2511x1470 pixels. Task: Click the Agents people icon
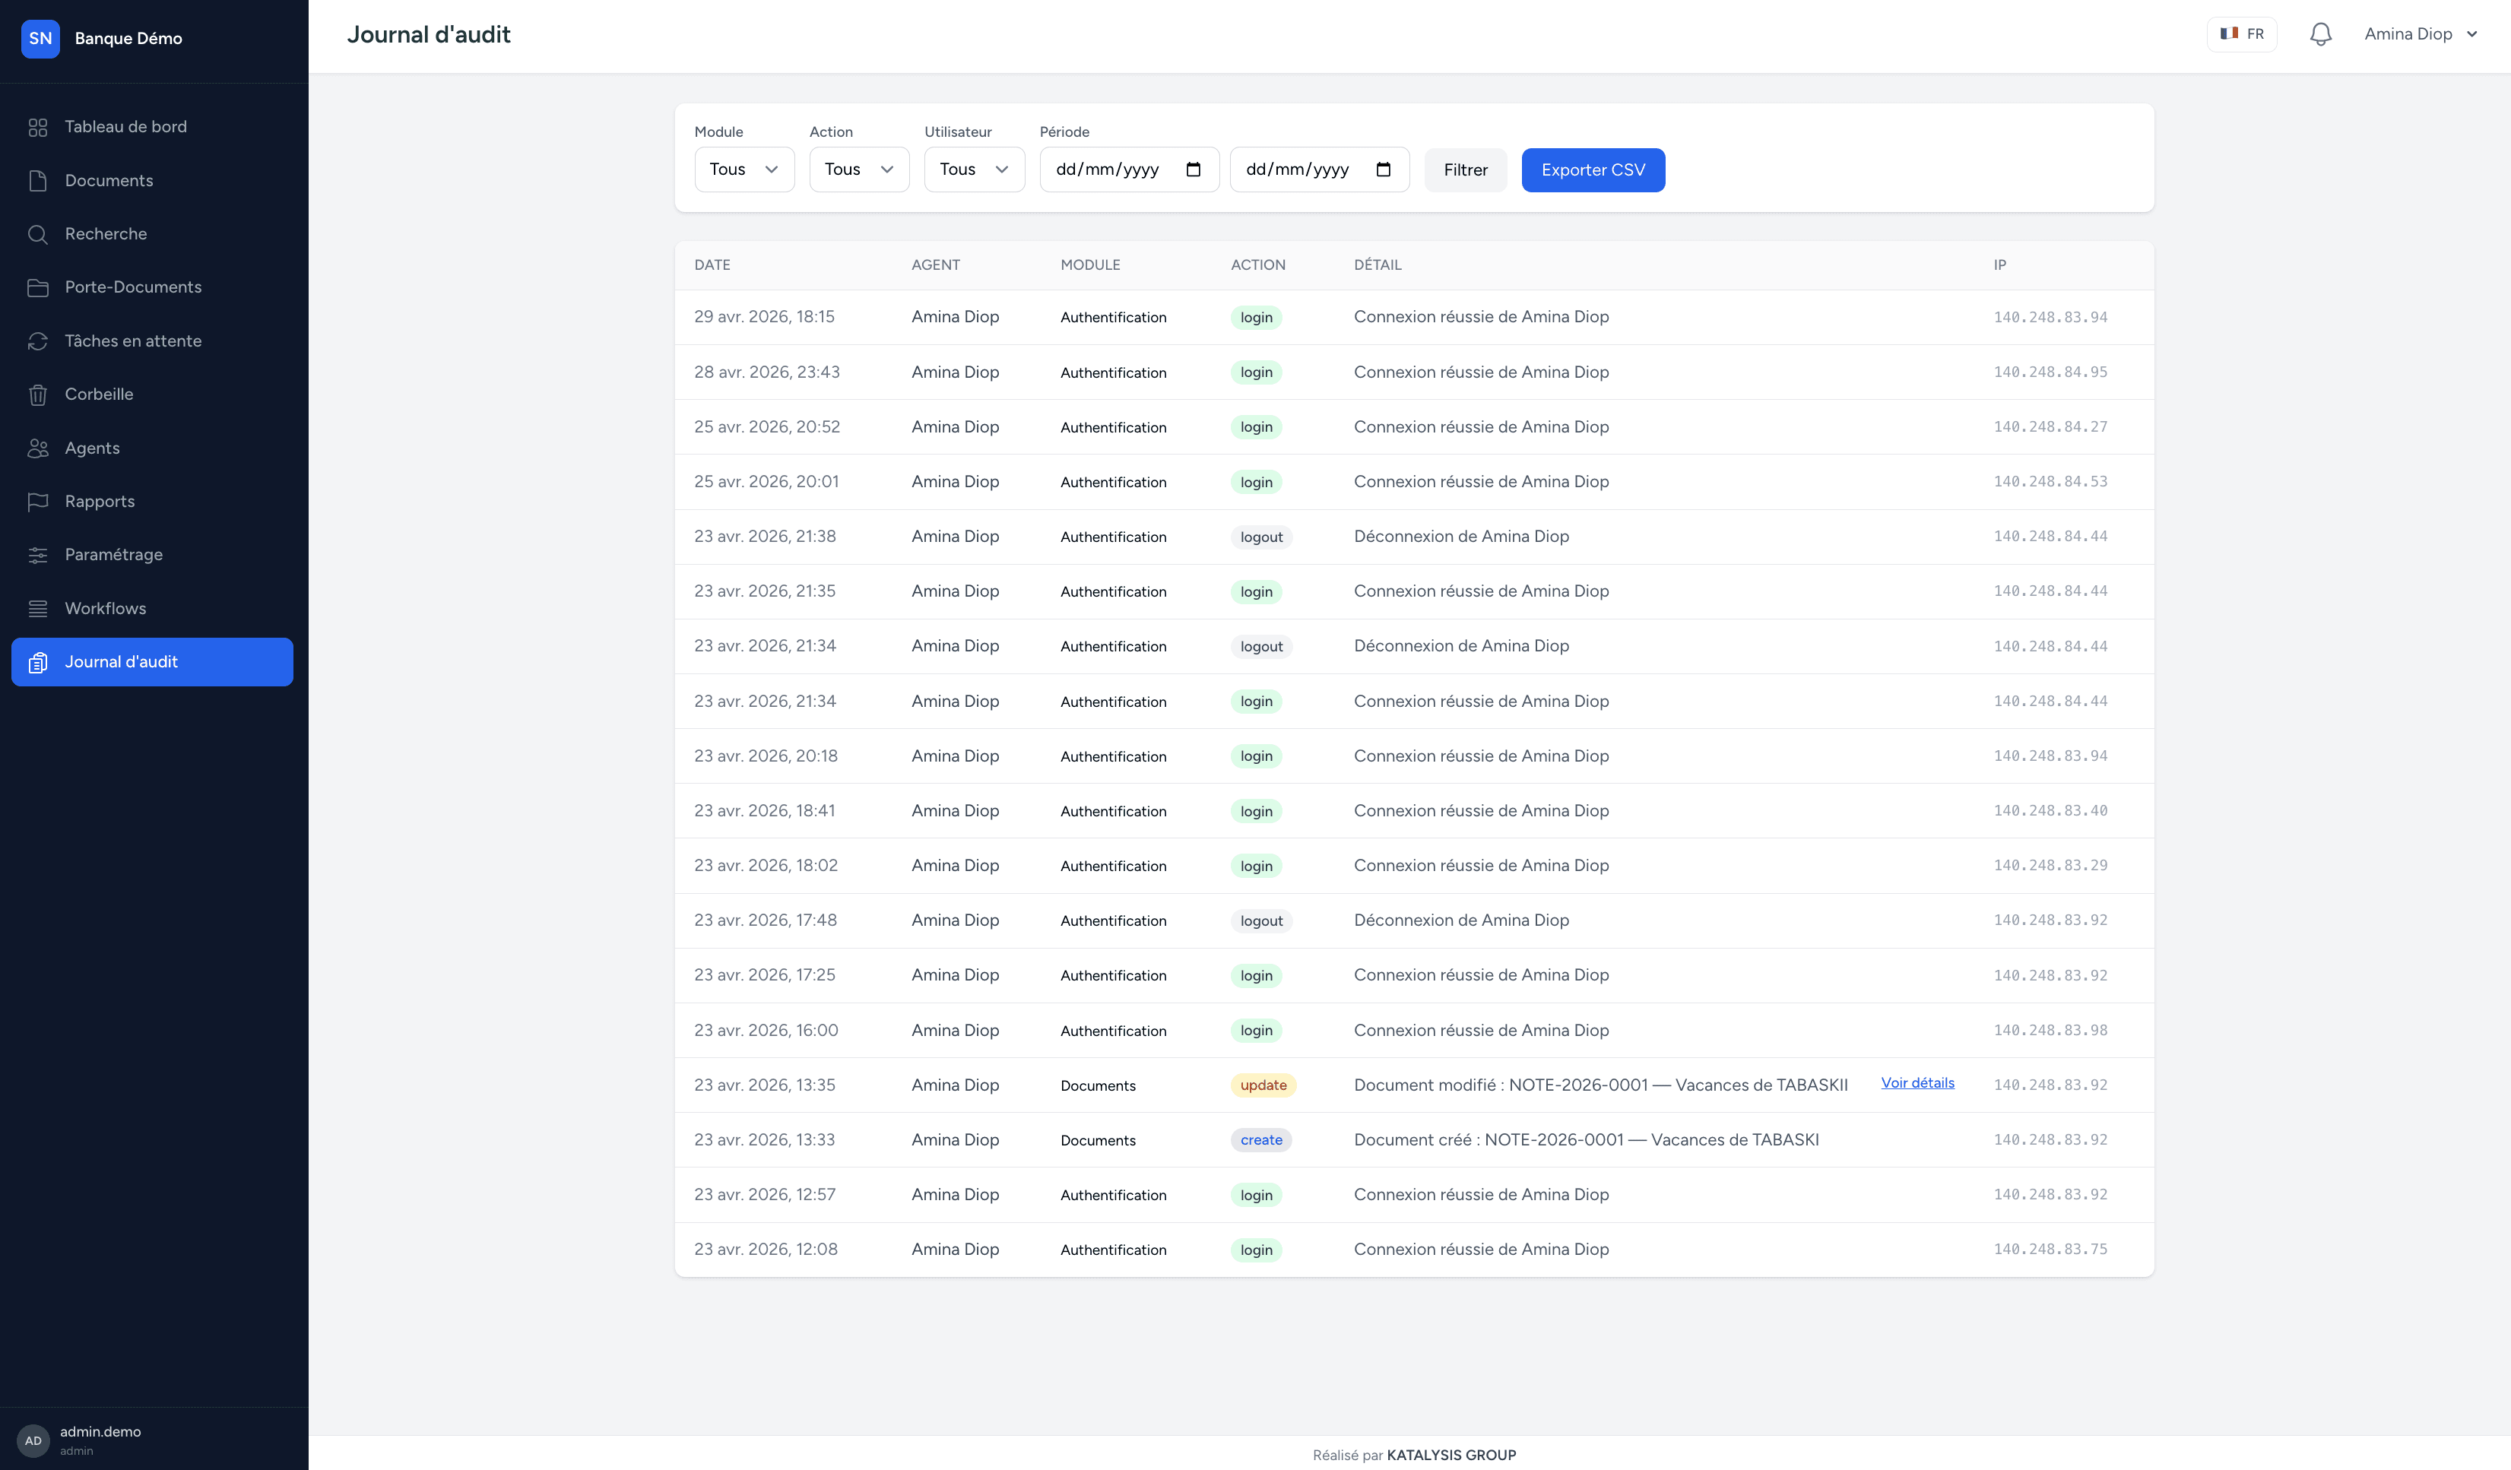click(38, 448)
